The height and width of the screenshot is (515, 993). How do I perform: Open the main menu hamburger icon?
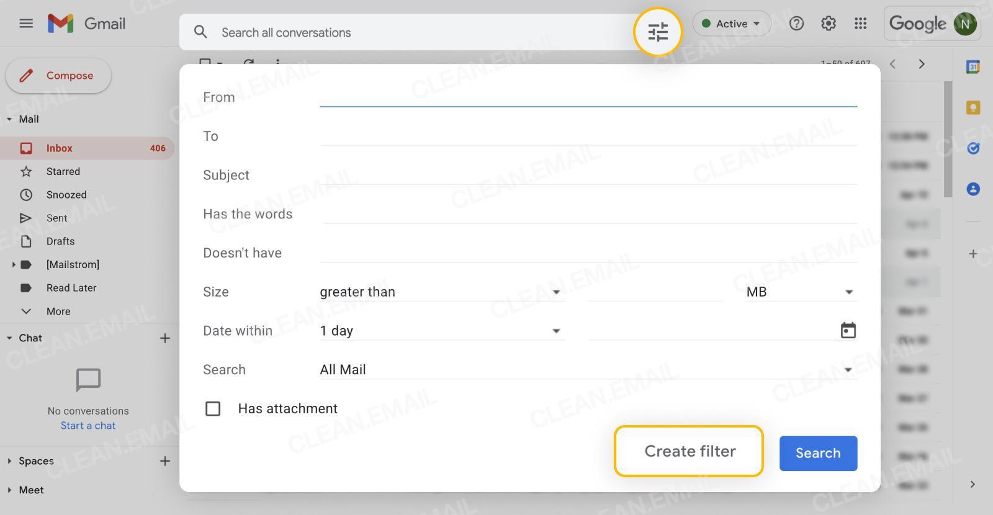[26, 24]
